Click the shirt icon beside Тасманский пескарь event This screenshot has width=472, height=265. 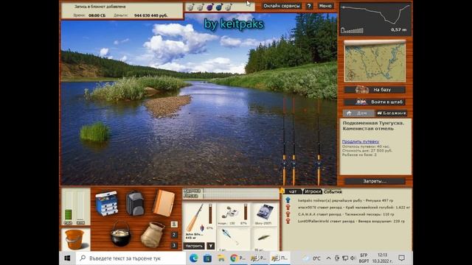288,214
